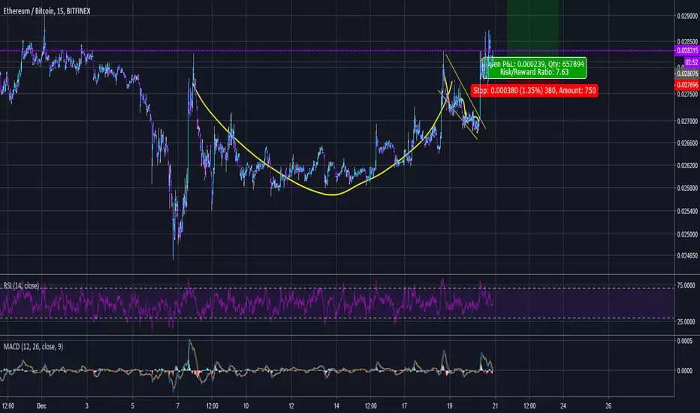Click date 3 on the time axis

click(86, 405)
